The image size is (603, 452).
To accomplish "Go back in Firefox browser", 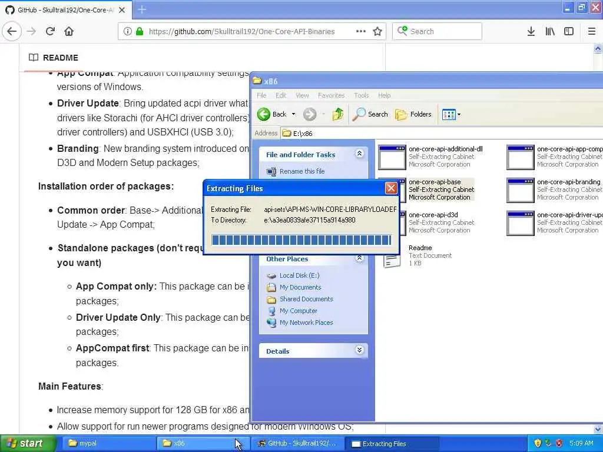I will (12, 31).
